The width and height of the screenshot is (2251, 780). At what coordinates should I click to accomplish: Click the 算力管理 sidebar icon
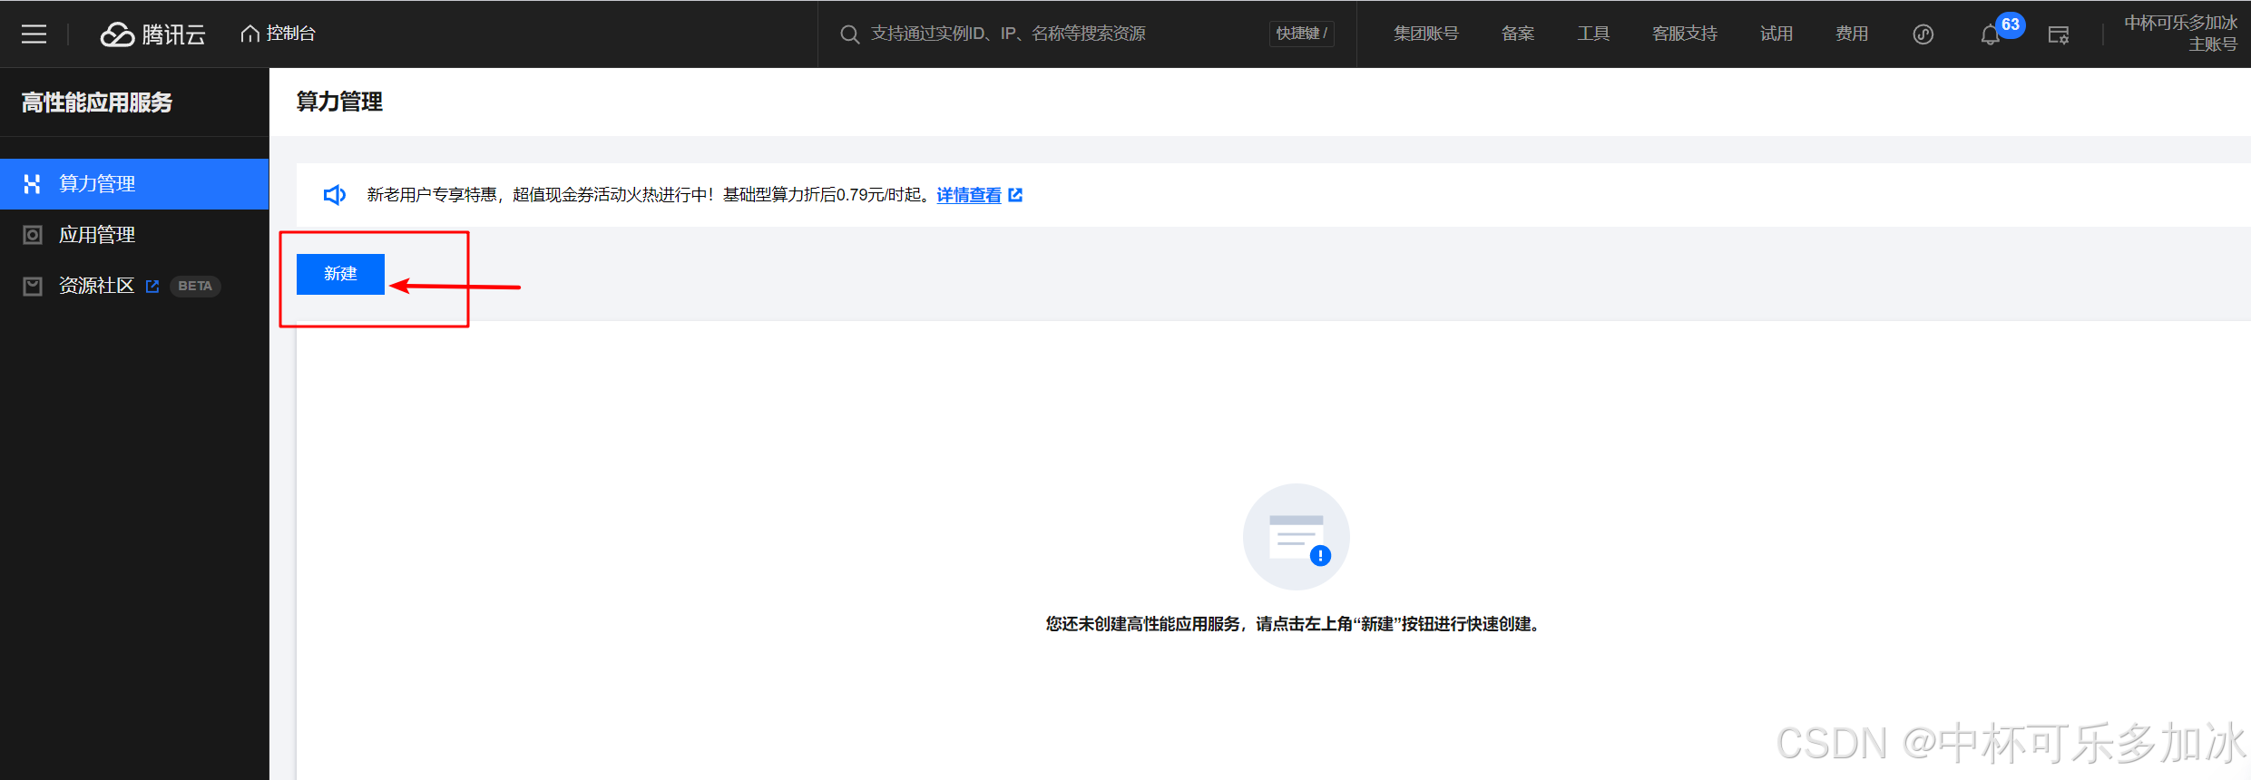tap(33, 184)
